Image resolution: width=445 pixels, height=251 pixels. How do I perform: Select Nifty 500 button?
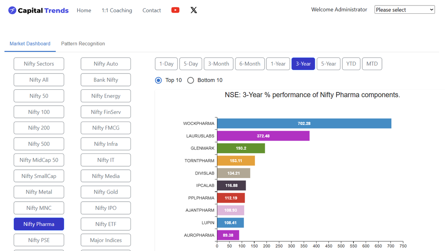tap(39, 144)
